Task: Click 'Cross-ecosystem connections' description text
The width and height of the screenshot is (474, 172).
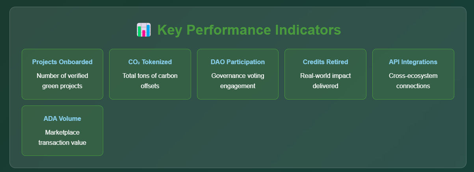Action: pyautogui.click(x=413, y=81)
